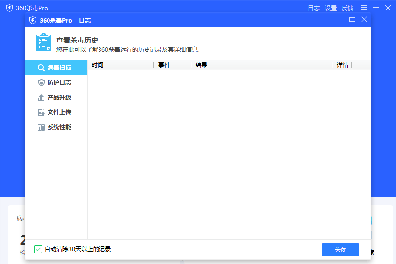Image resolution: width=396 pixels, height=264 pixels.
Task: Click the 关闭 button
Action: (340, 250)
